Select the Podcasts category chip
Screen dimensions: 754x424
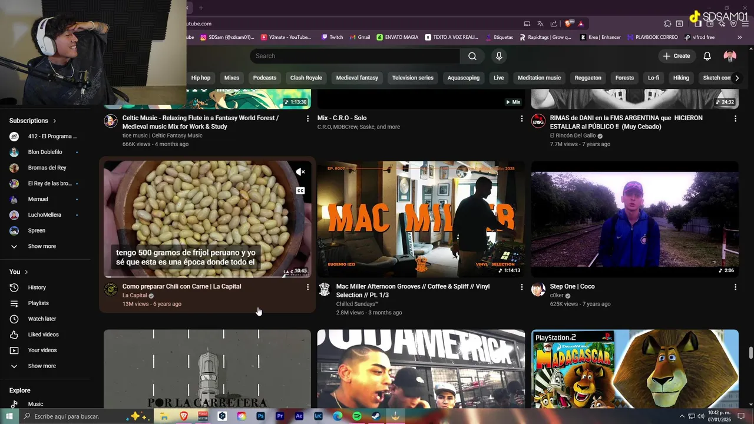[x=264, y=78]
